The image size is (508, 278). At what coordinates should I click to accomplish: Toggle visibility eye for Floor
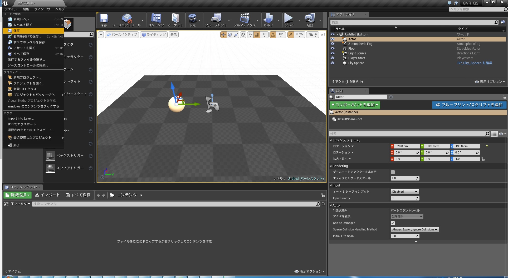[x=333, y=49]
